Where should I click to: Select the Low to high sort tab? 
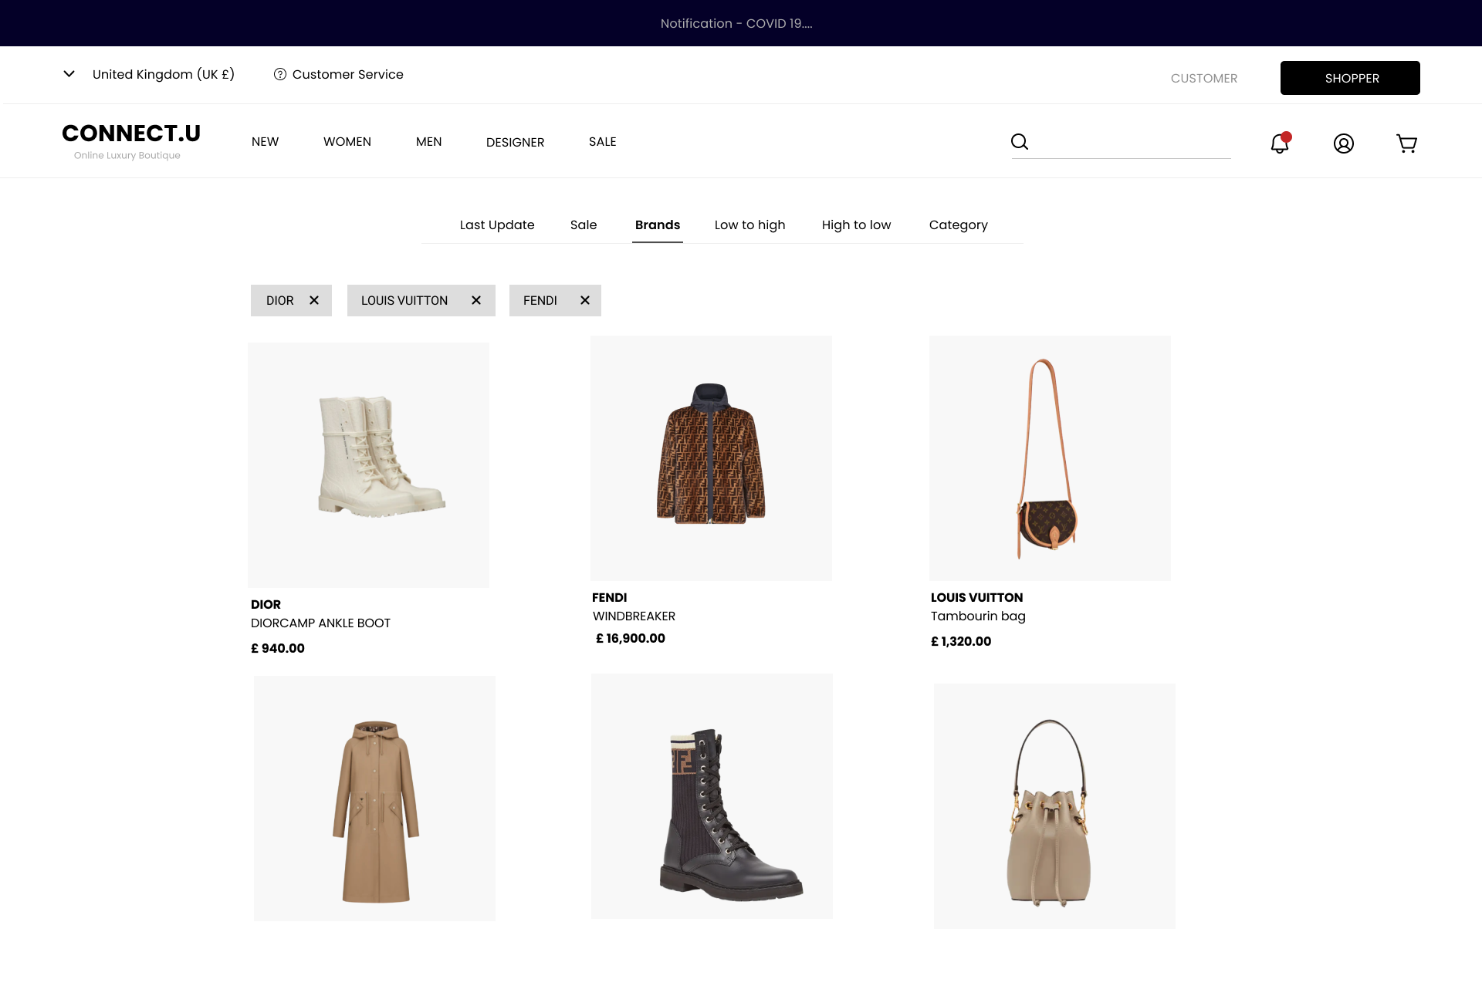pyautogui.click(x=749, y=225)
